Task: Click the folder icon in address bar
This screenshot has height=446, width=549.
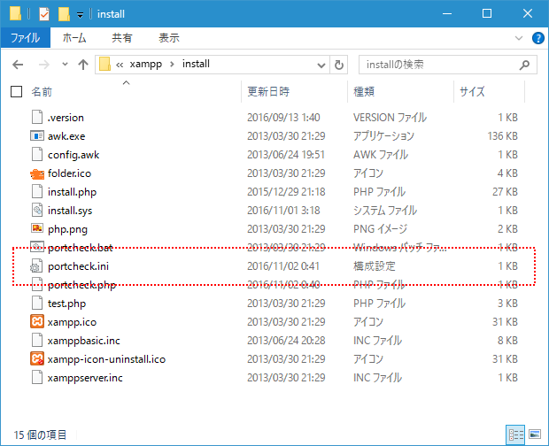Action: [x=104, y=65]
